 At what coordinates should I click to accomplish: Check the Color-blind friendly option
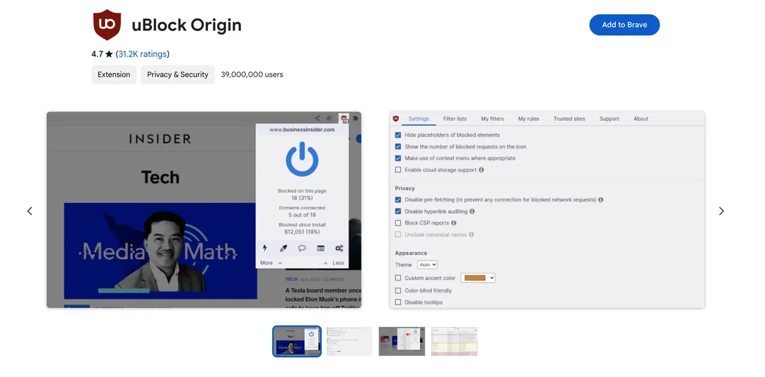pos(398,290)
